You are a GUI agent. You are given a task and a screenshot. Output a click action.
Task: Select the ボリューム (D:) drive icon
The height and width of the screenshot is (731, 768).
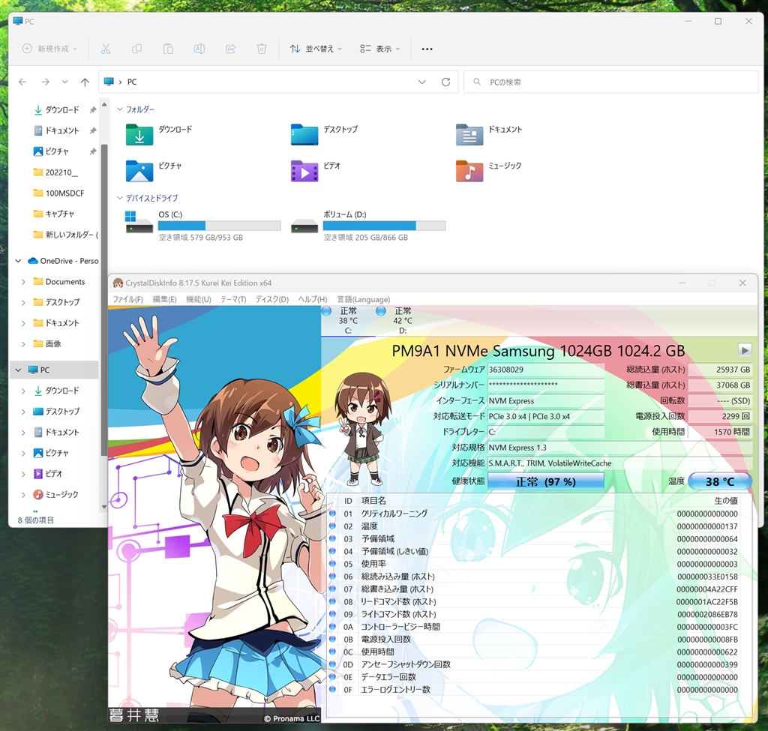click(304, 227)
